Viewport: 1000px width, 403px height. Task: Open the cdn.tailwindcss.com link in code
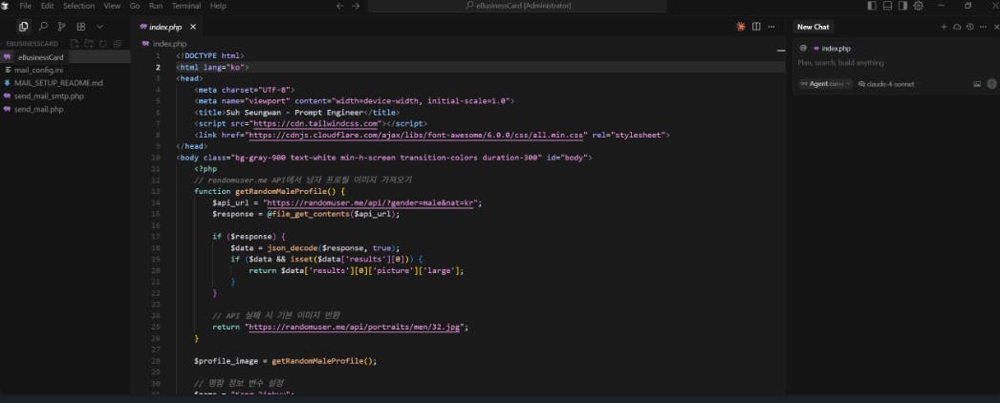(315, 123)
